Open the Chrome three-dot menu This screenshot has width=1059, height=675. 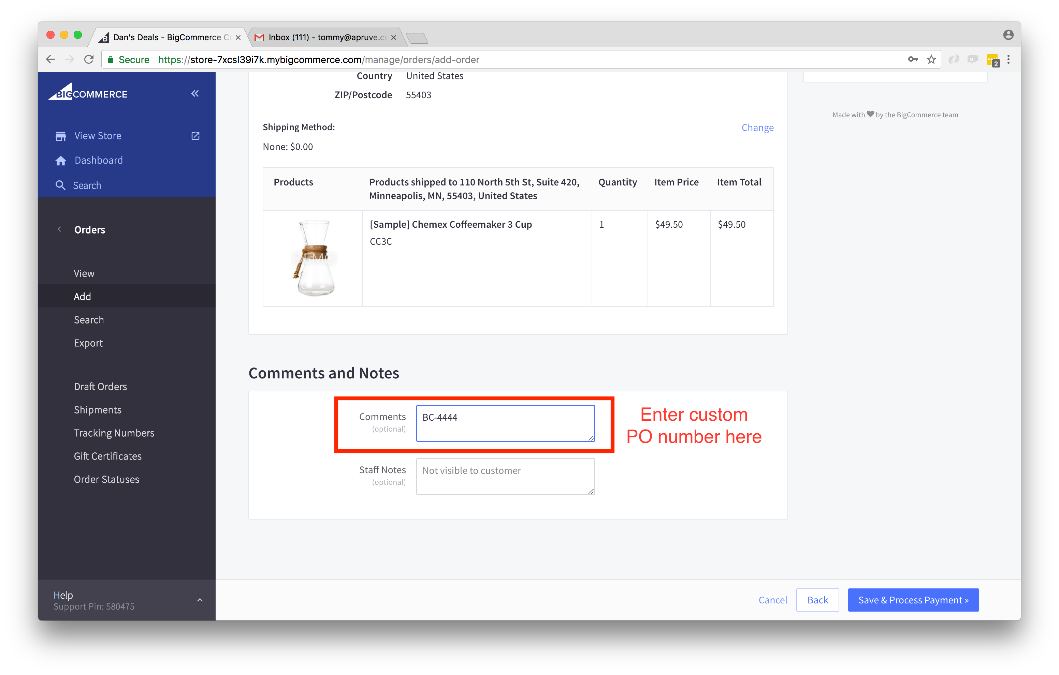click(1009, 60)
